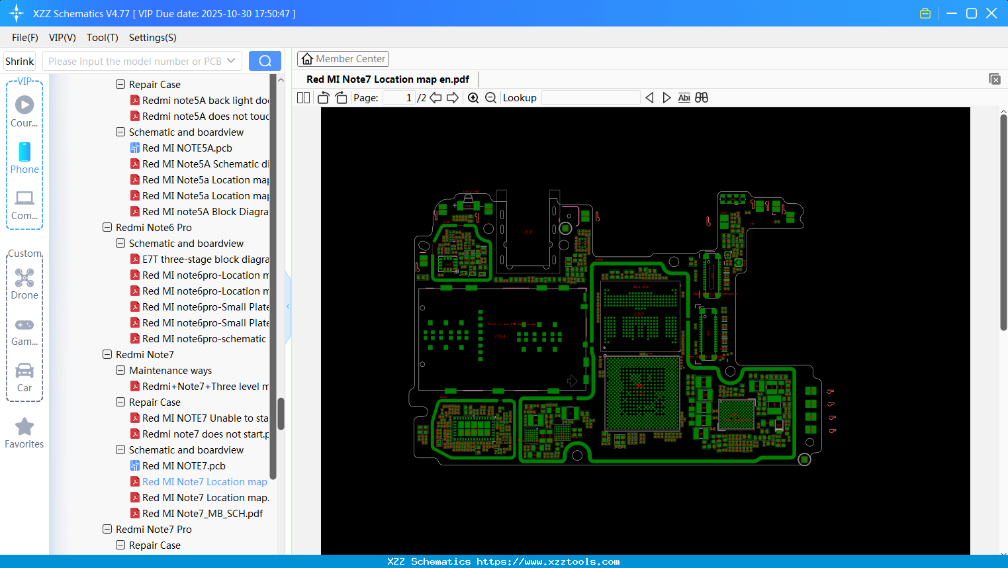The image size is (1008, 568).
Task: Open the Settings(S) menu
Action: tap(152, 38)
